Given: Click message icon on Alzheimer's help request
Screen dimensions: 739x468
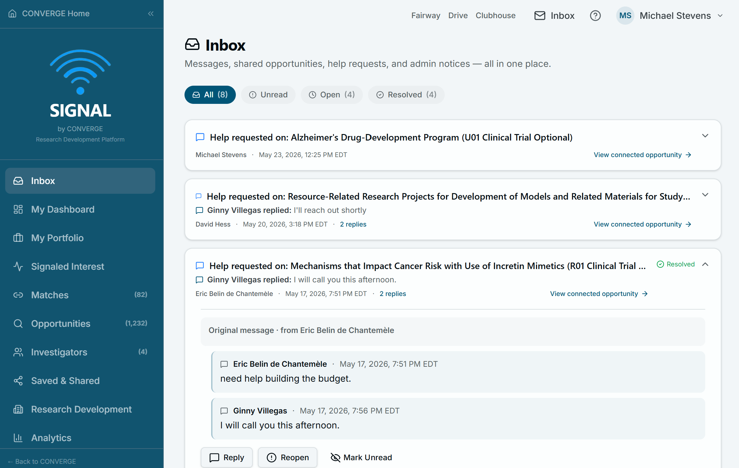Looking at the screenshot, I should tap(200, 137).
